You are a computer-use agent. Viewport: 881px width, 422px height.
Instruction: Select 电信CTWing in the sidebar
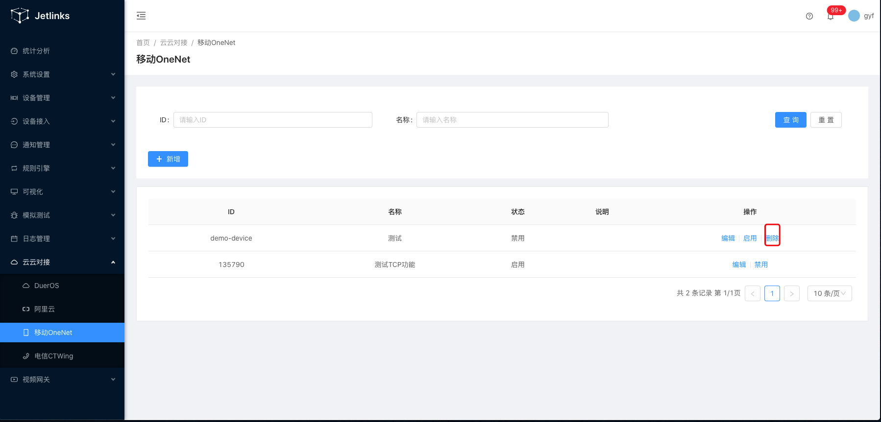click(x=53, y=356)
